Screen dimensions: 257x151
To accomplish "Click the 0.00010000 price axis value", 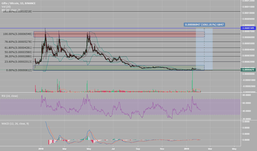I will (x=248, y=13).
